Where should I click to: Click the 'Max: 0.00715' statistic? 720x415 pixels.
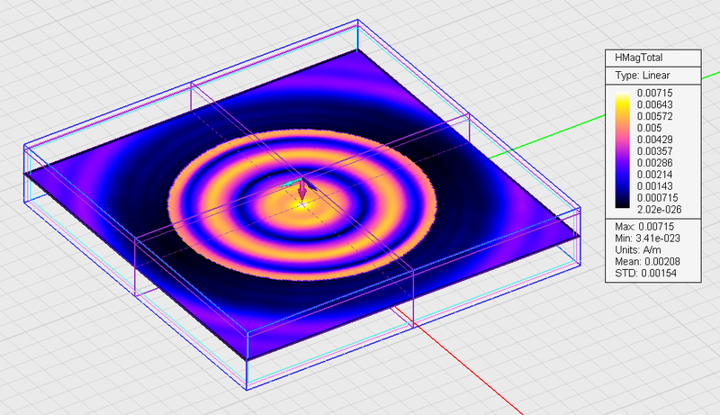pos(644,227)
